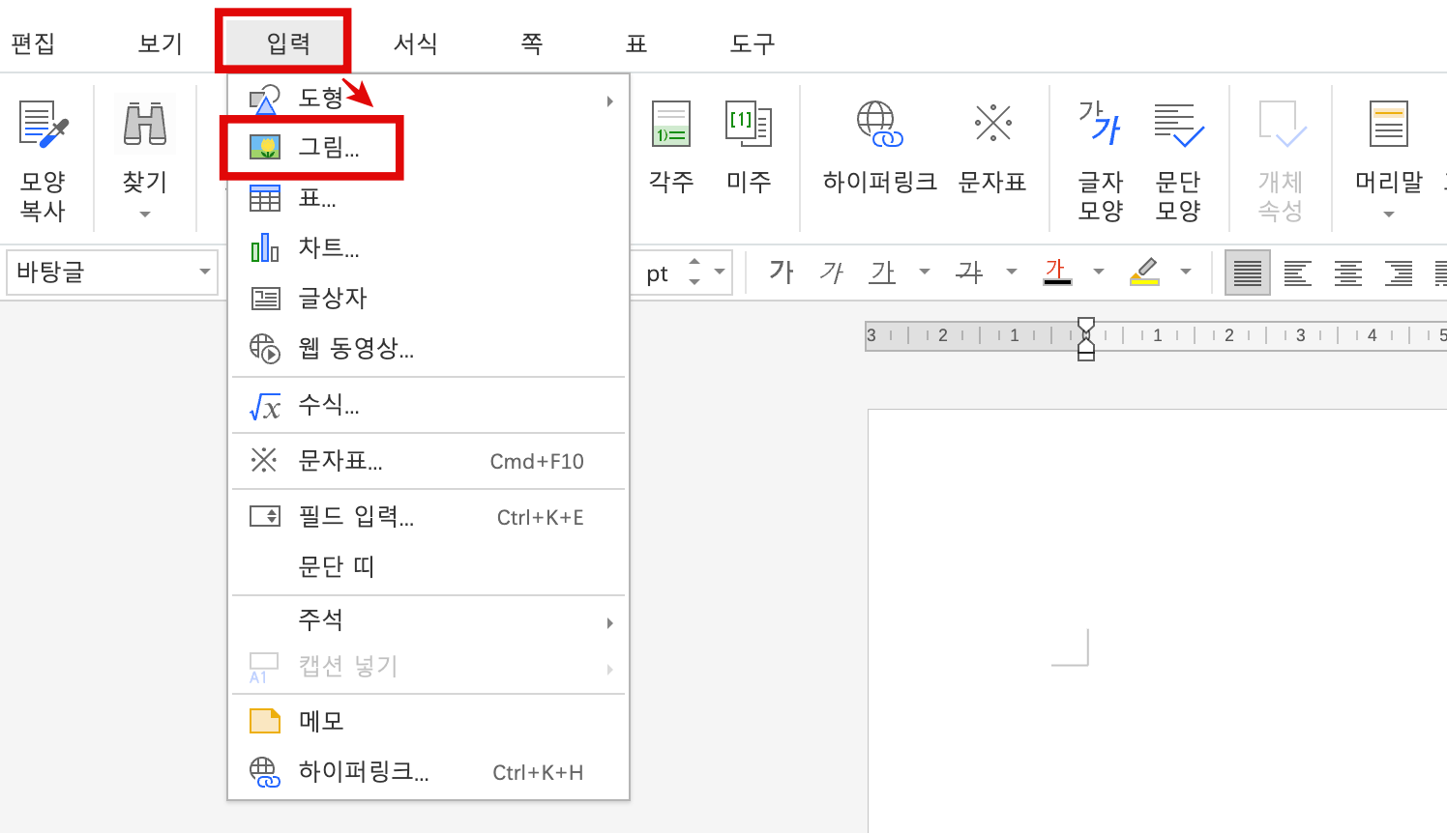The width and height of the screenshot is (1447, 833).
Task: Expand the underline style dropdown arrow
Action: [924, 273]
